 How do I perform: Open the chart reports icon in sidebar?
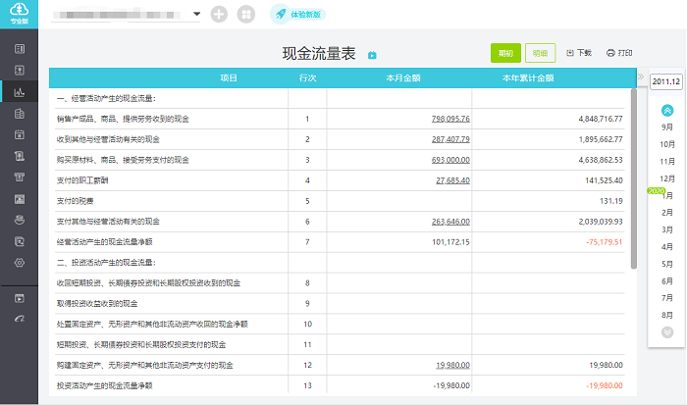point(19,92)
